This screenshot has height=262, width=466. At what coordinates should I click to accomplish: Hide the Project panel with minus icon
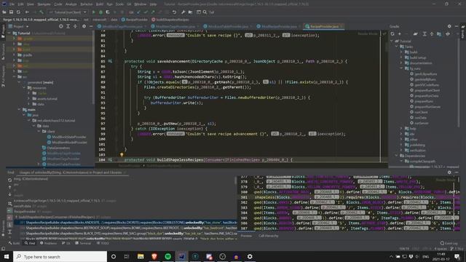click(x=91, y=26)
